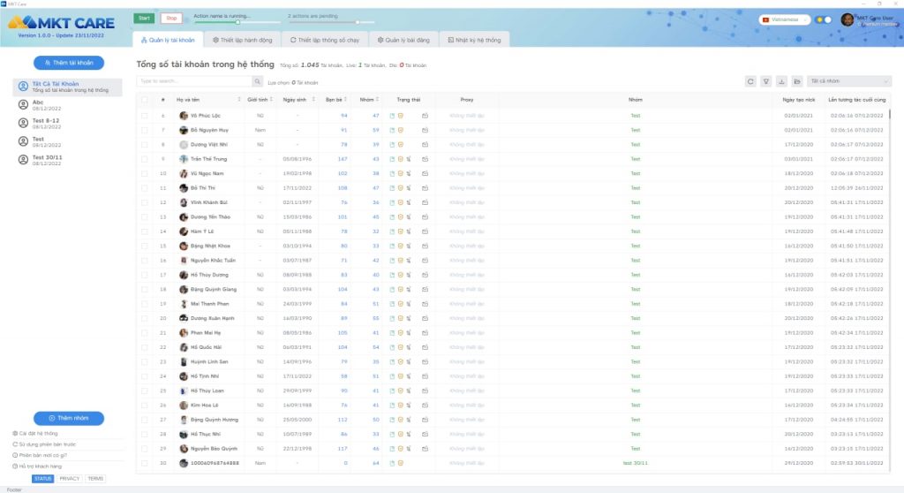Click the folder icon in table toolbar
This screenshot has width=904, height=493.
click(x=796, y=81)
